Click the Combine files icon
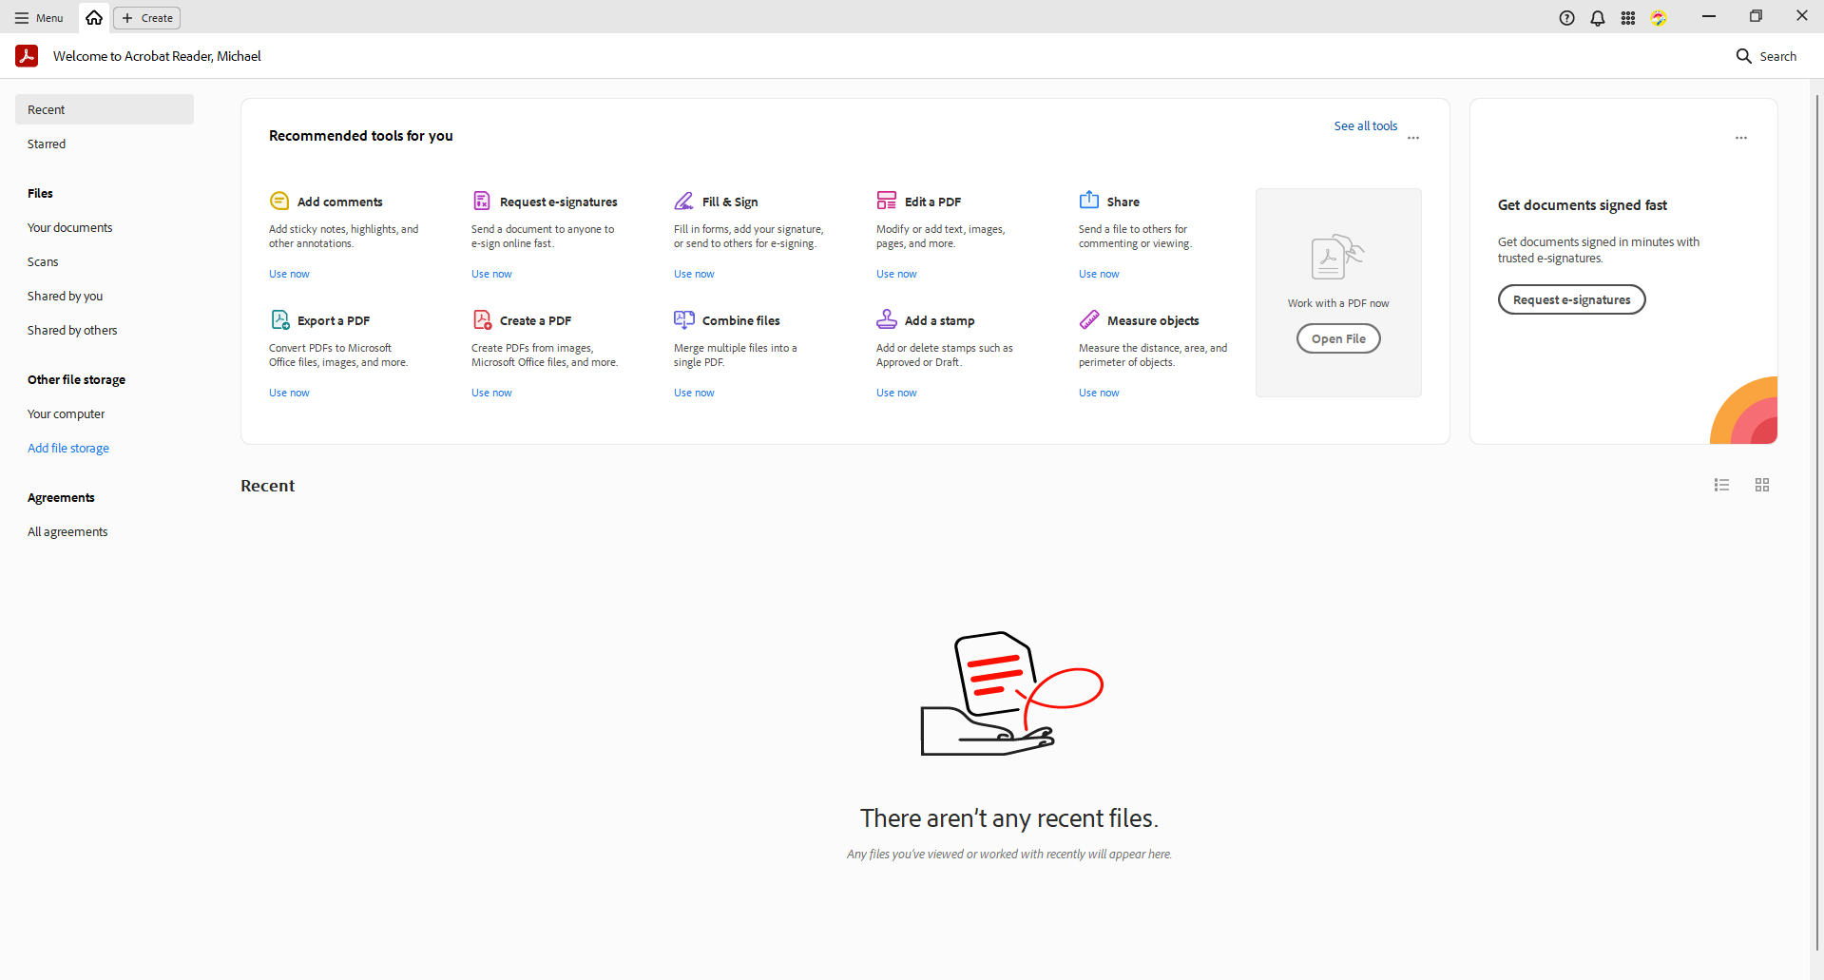 684,319
